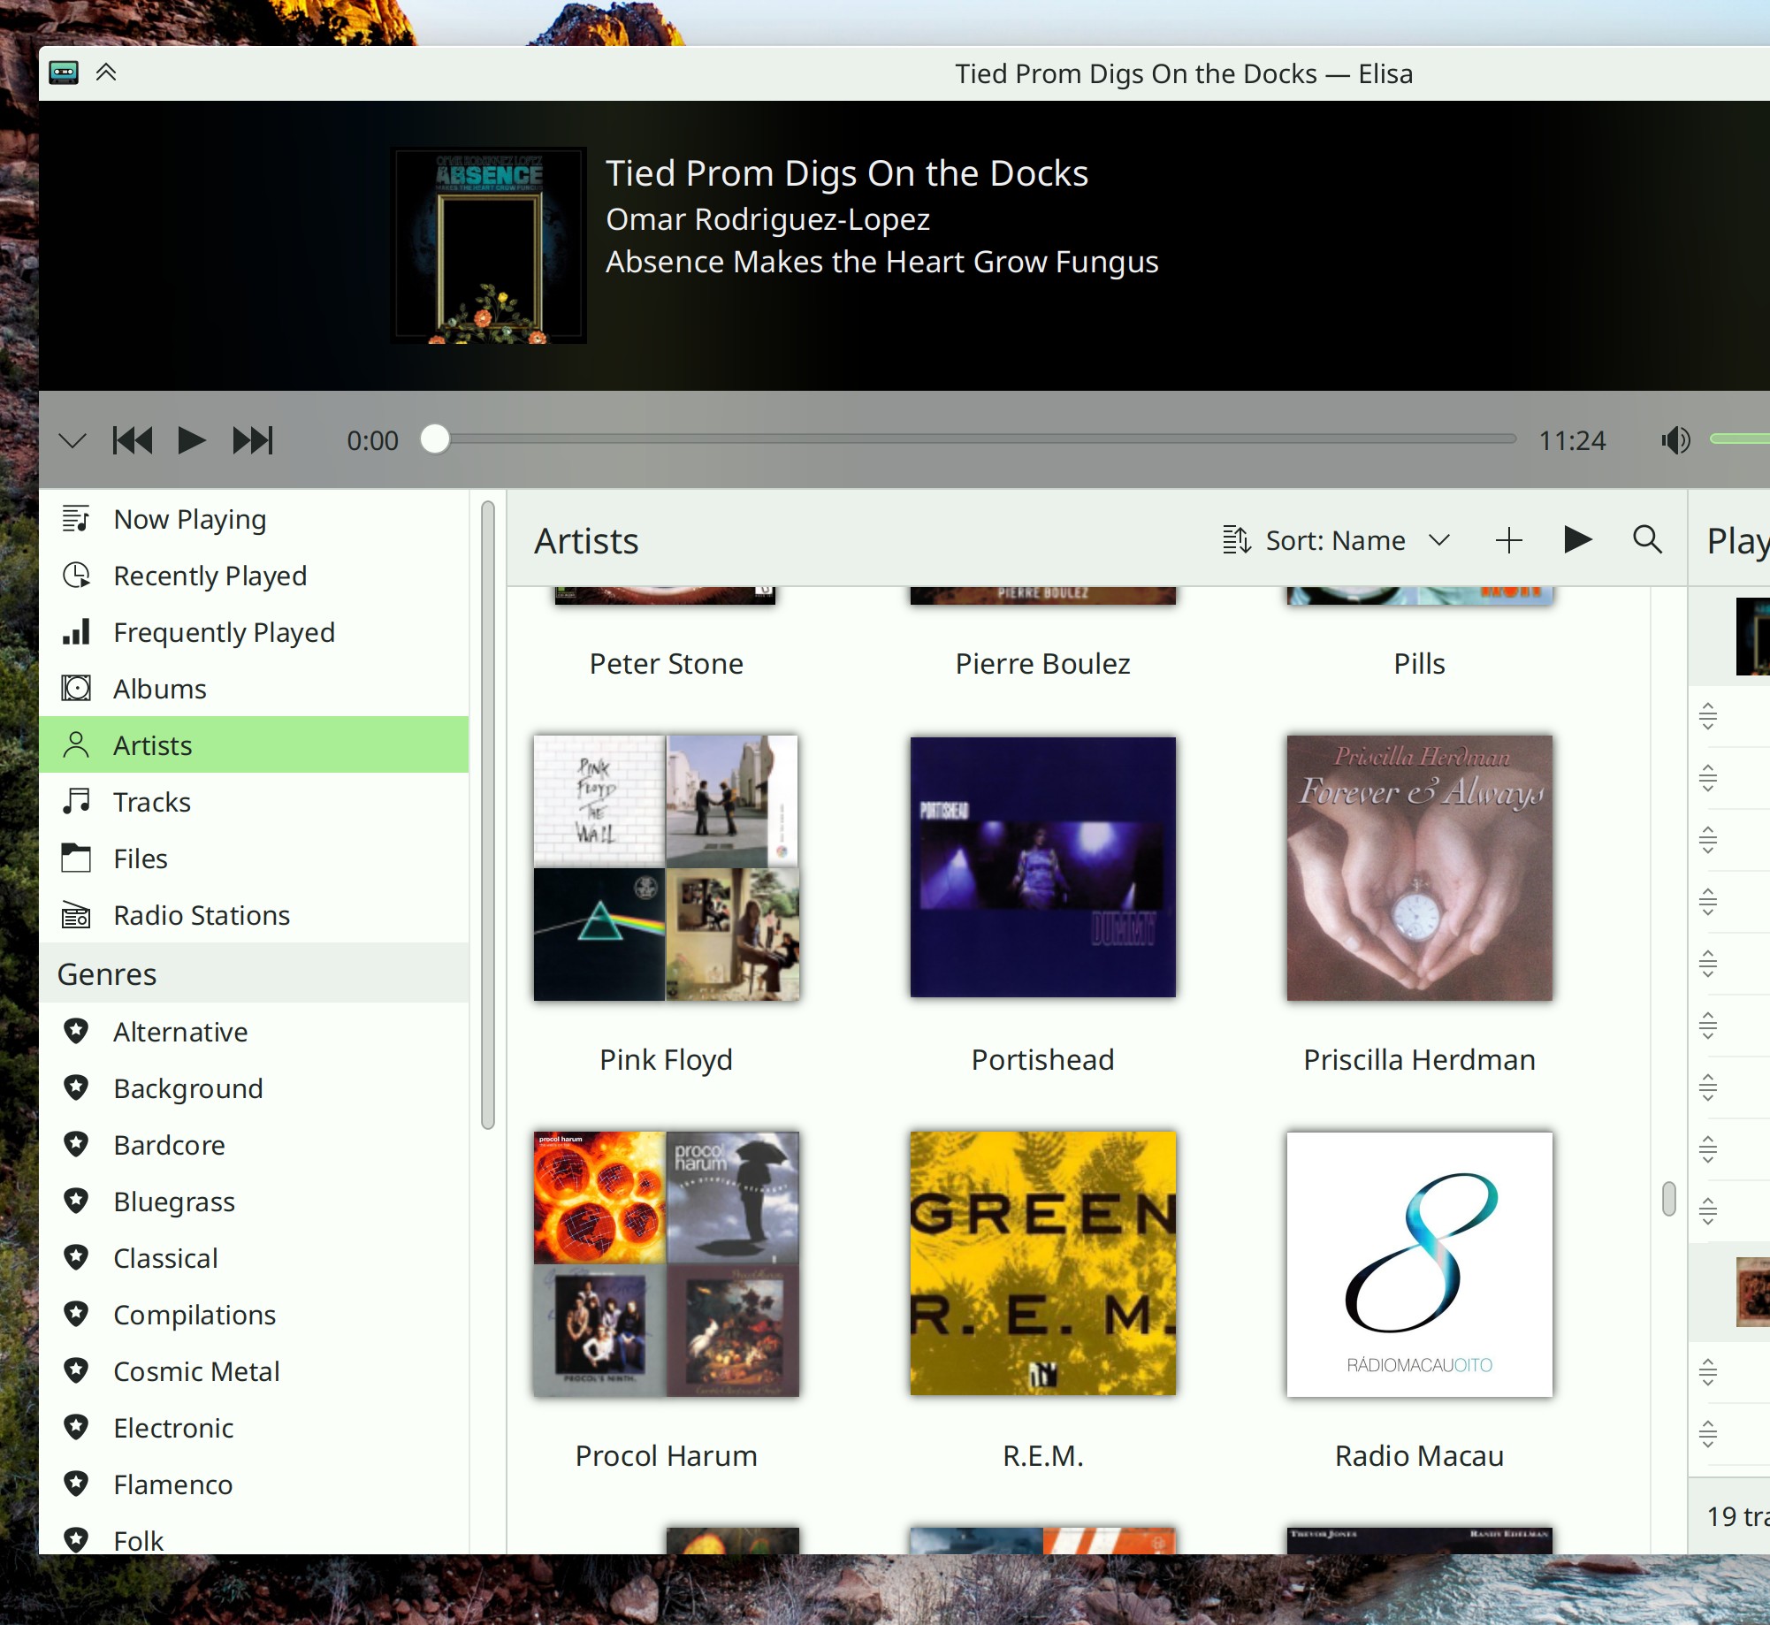The image size is (1770, 1625).
Task: Click the keep-above double chevron icon
Action: tap(106, 72)
